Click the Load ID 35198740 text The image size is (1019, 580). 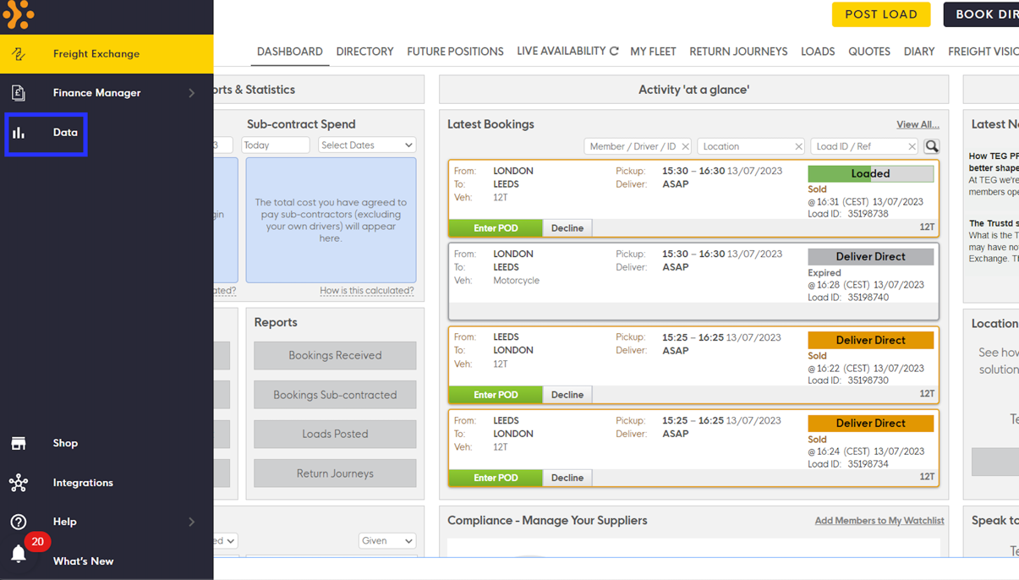[848, 298]
